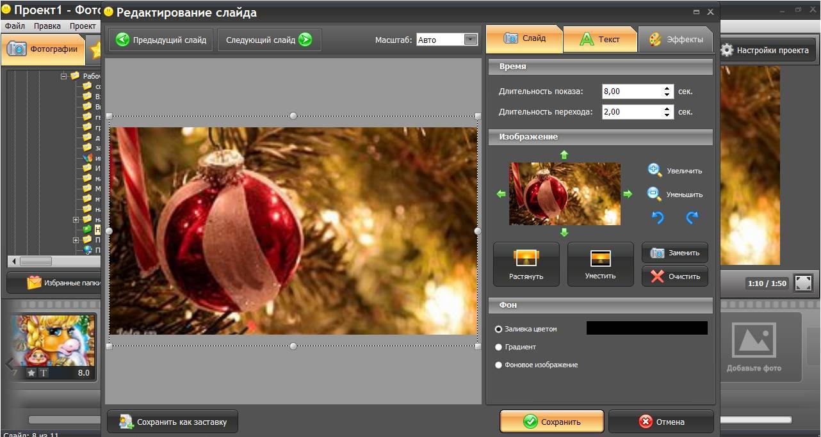The height and width of the screenshot is (437, 821).
Task: Click the Добавьте фото placeholder
Action: pos(754,347)
